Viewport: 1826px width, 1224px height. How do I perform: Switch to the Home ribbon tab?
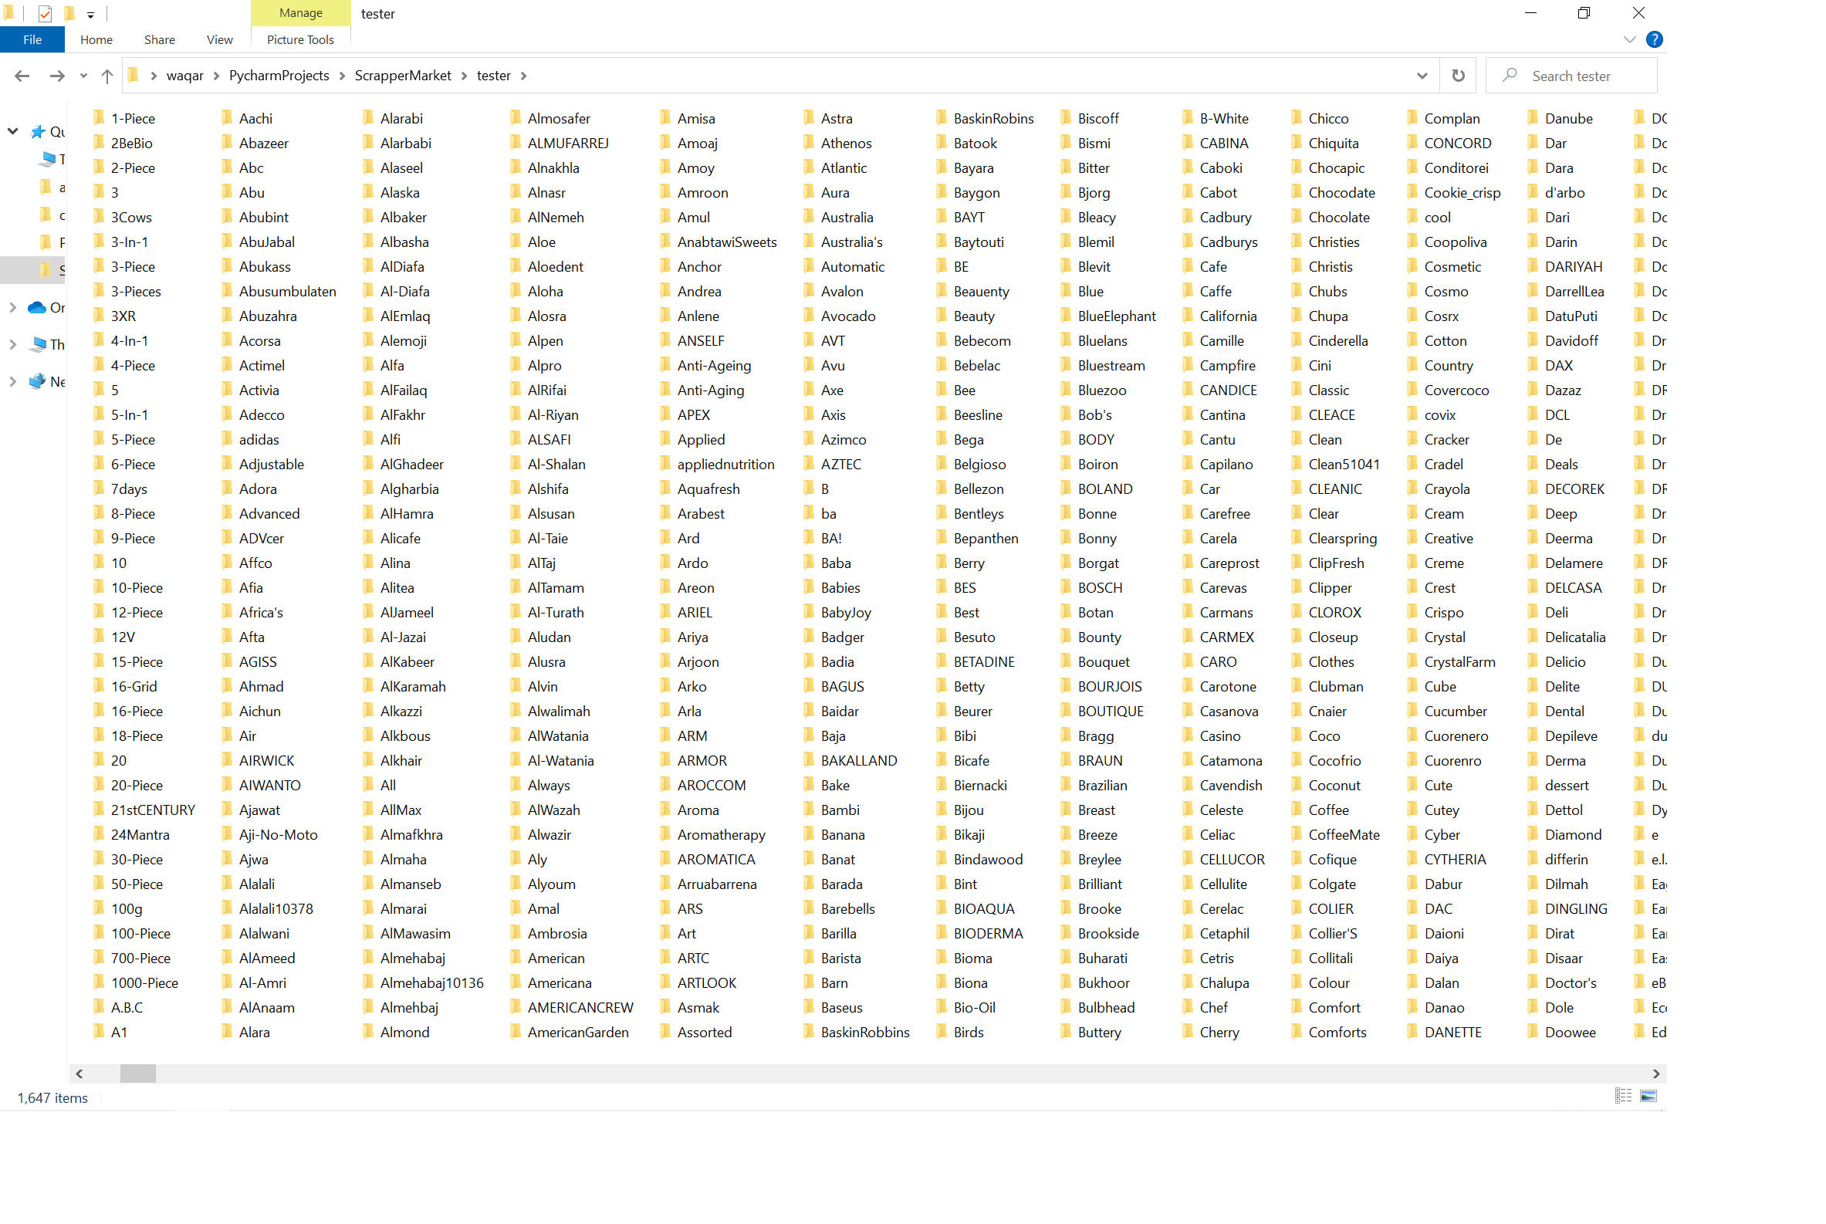pyautogui.click(x=96, y=40)
